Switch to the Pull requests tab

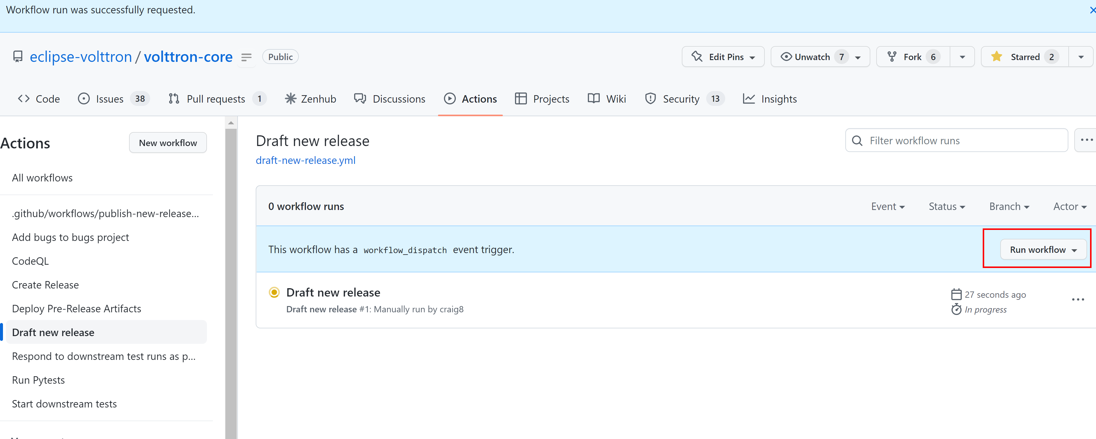coord(217,99)
